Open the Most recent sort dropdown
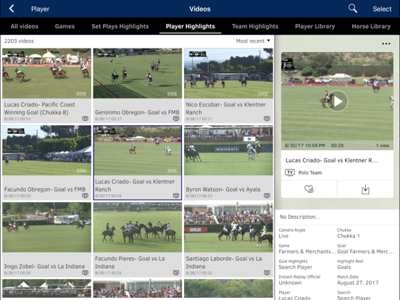This screenshot has width=400, height=300. click(x=253, y=41)
